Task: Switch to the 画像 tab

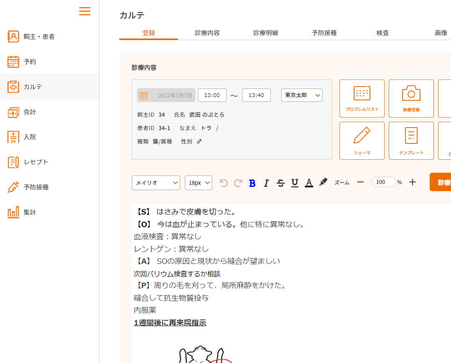Action: 441,33
